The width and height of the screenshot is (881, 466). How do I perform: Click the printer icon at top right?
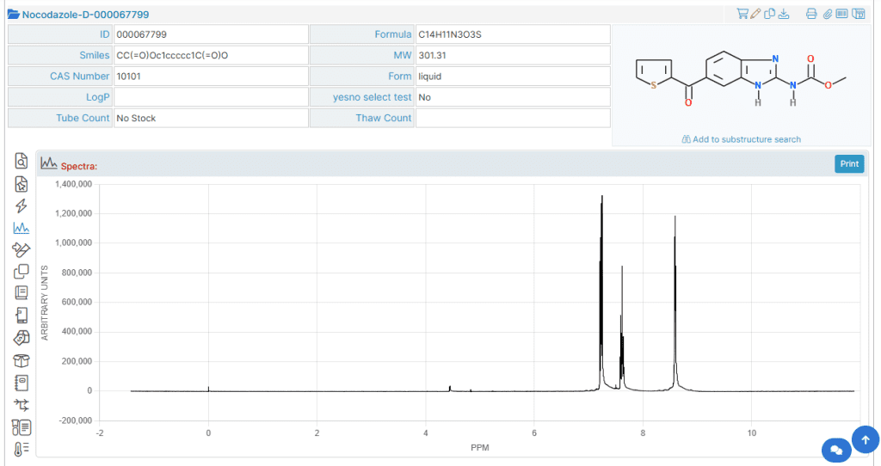pos(811,14)
